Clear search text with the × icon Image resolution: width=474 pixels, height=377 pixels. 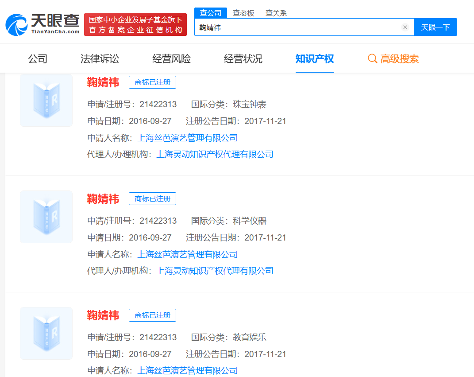click(405, 27)
